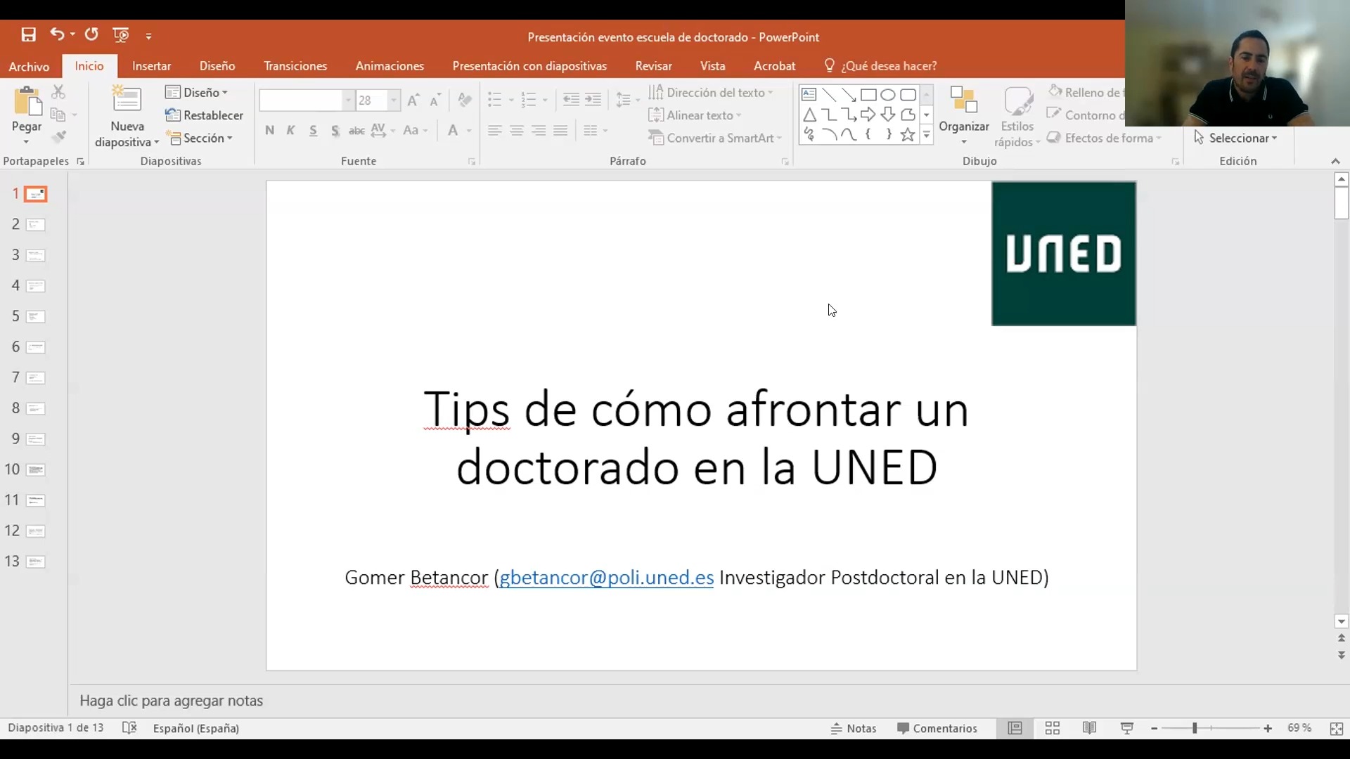Toggle Notas pane in status bar

854,729
